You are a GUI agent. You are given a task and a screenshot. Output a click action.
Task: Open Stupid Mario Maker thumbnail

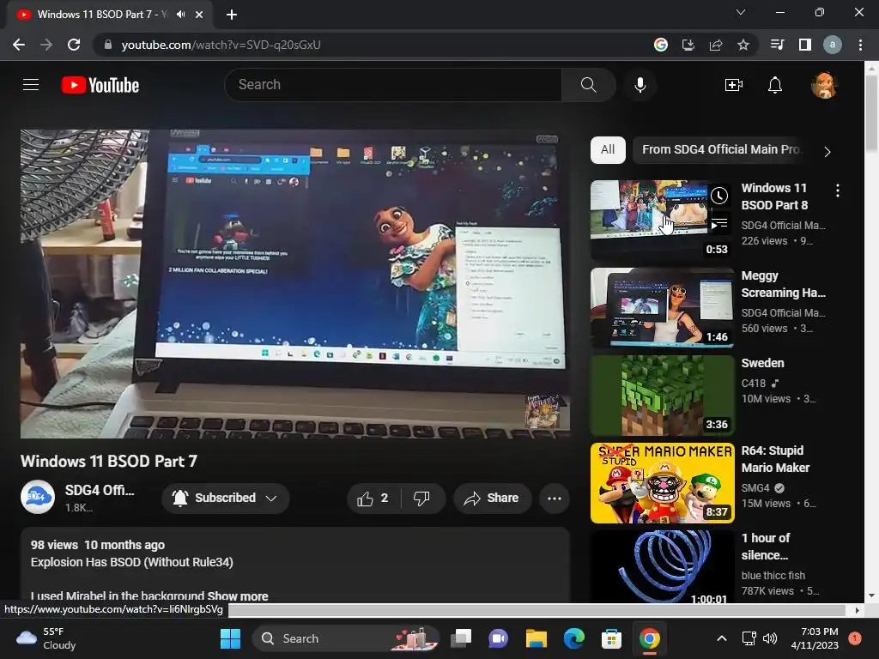(x=662, y=483)
